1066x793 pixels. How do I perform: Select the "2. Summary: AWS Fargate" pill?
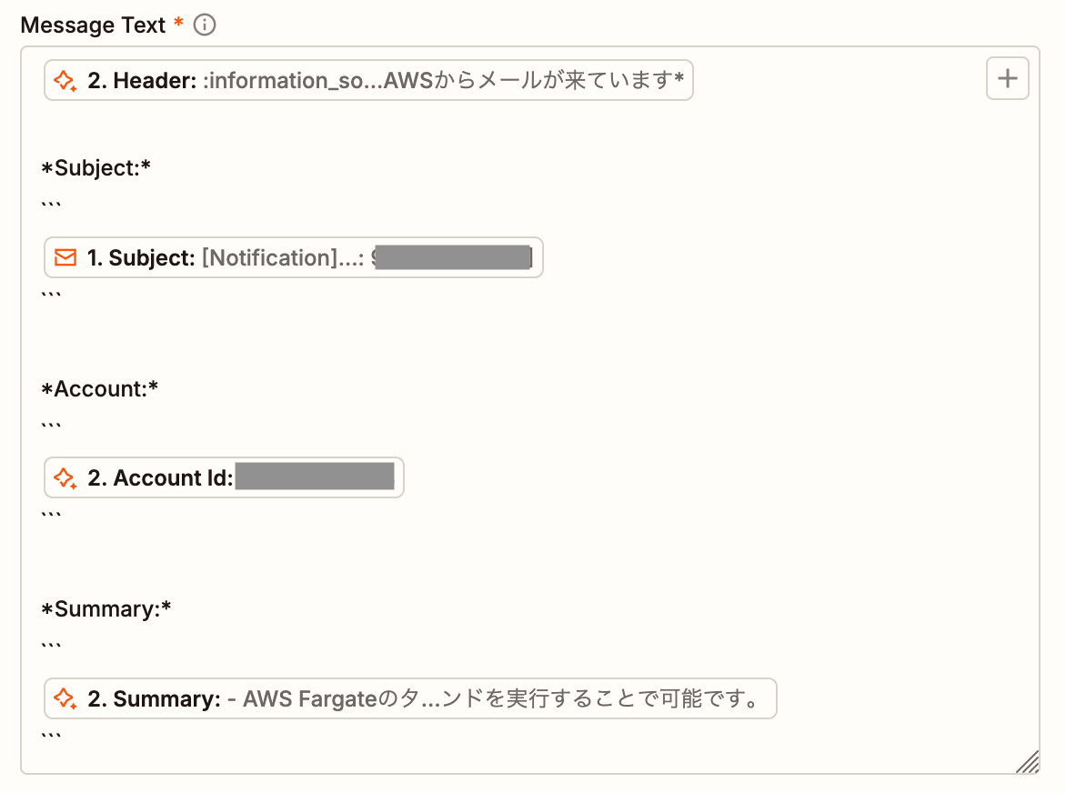[409, 698]
